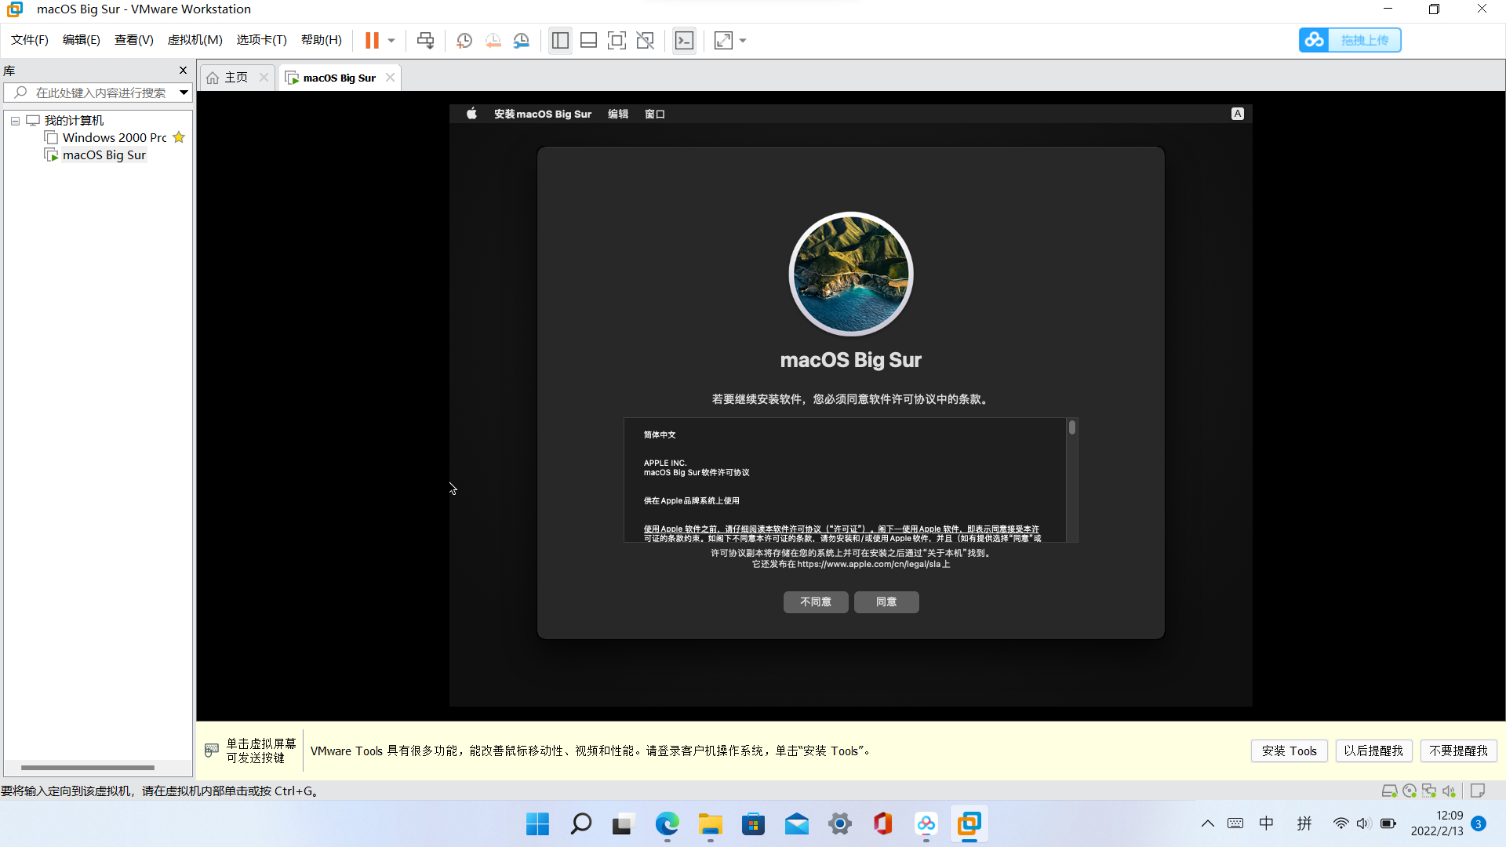This screenshot has height=847, width=1506.
Task: Toggle the library panel visibility
Action: click(560, 40)
